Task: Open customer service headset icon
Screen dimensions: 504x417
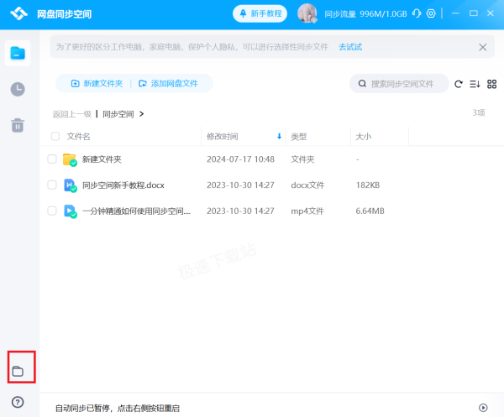Action: 417,13
